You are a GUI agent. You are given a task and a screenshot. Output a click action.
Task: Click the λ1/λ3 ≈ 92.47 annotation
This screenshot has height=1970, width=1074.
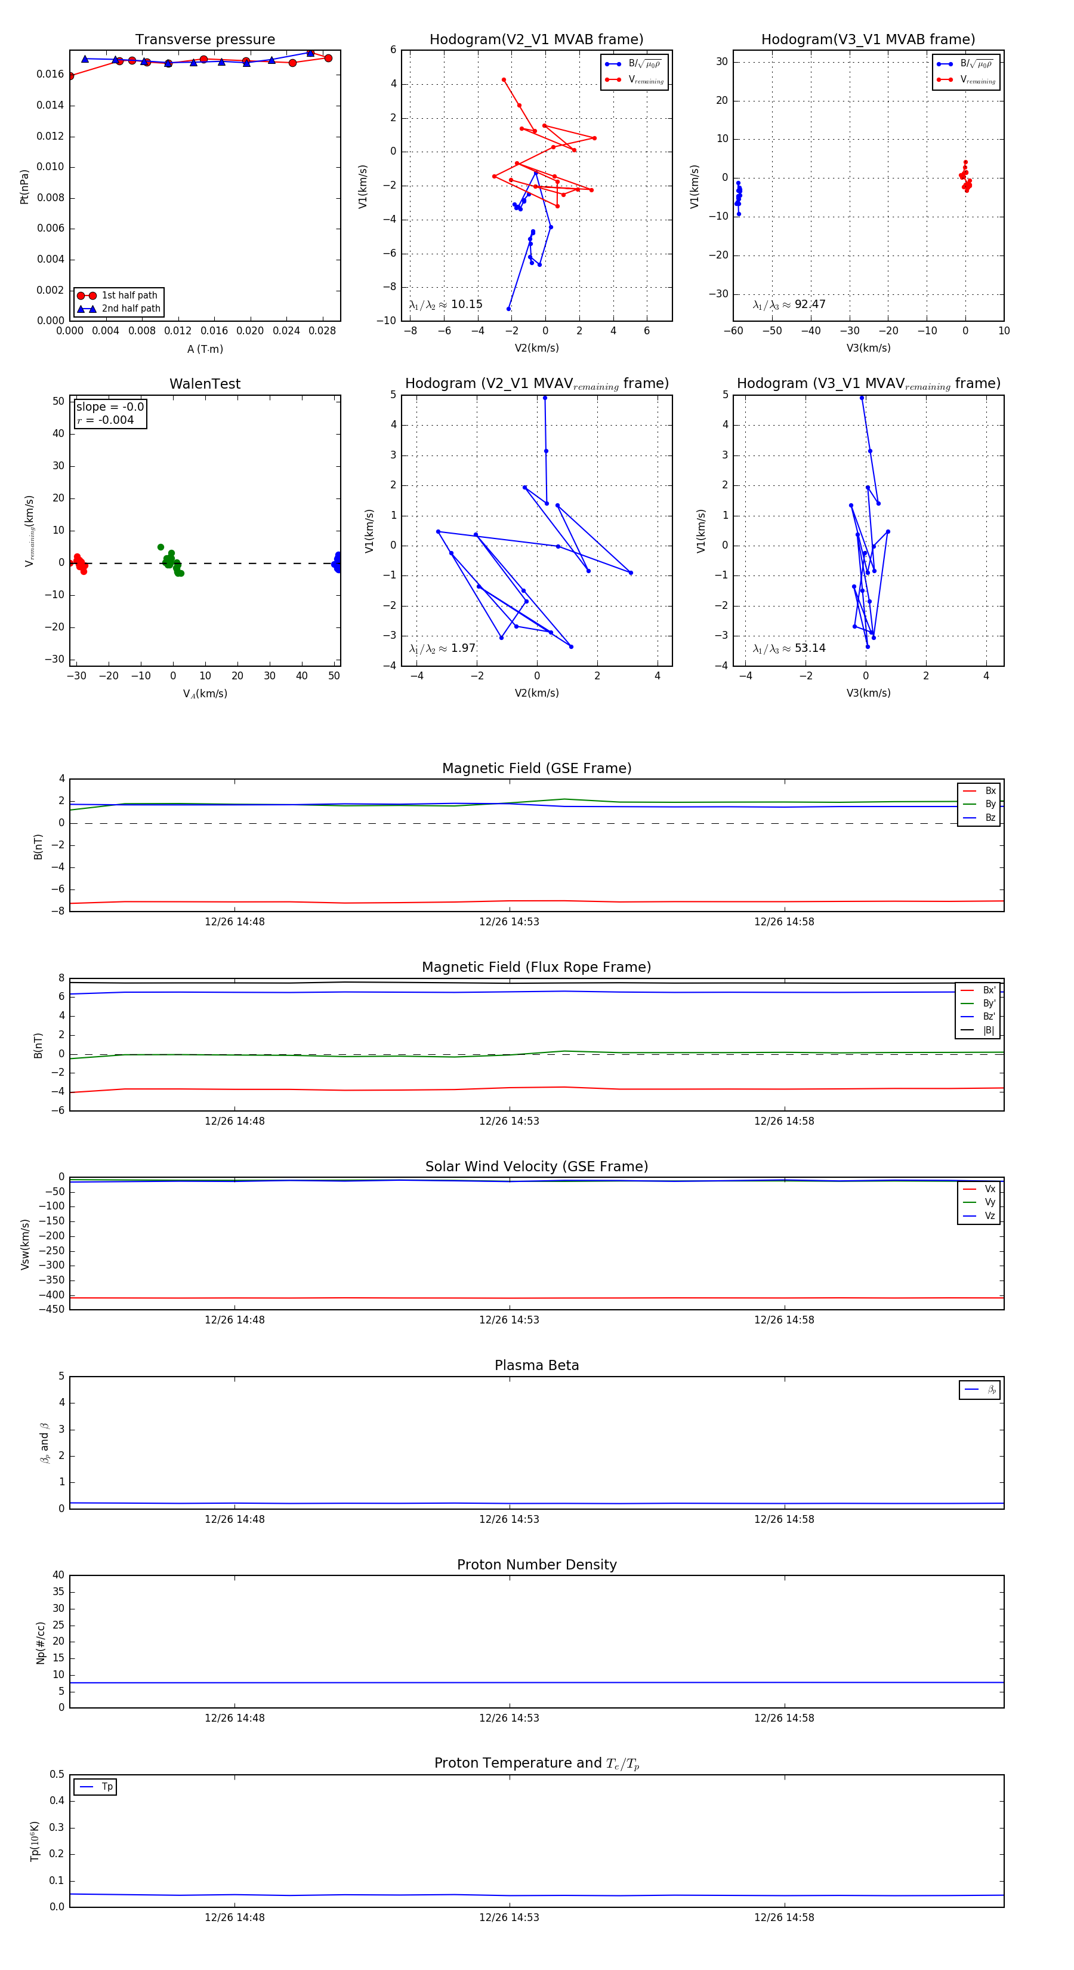[789, 304]
